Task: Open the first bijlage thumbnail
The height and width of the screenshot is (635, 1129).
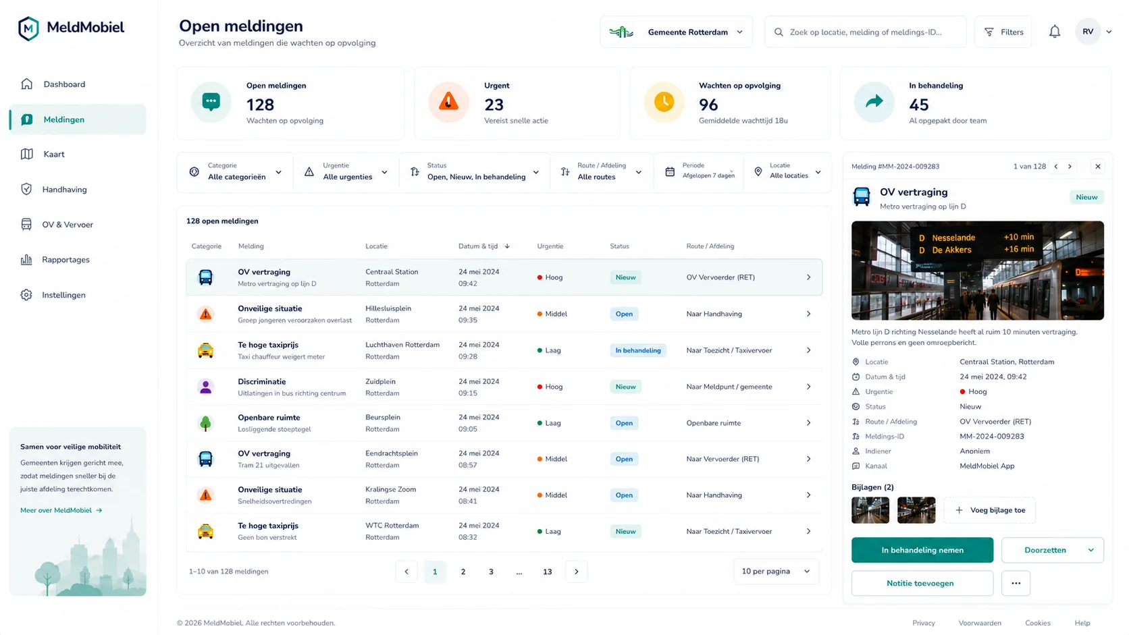Action: point(870,510)
